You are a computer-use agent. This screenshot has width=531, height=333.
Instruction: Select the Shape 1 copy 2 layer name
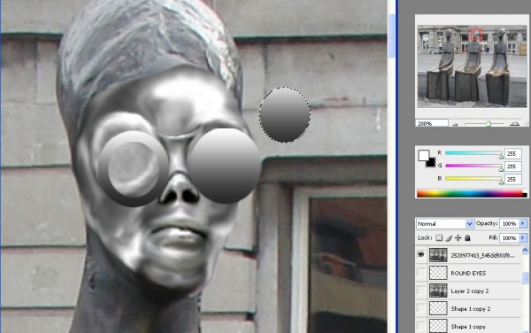(x=471, y=309)
